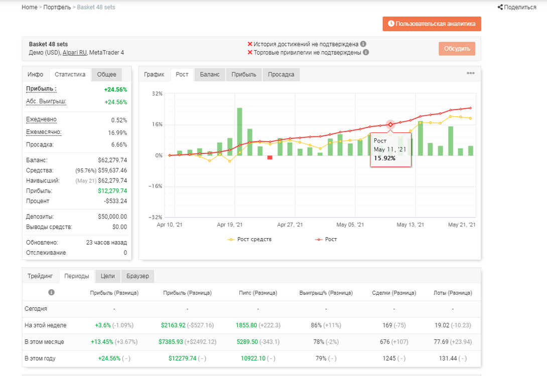Click last red Рост point at May 21
The height and width of the screenshot is (376, 547).
click(471, 108)
